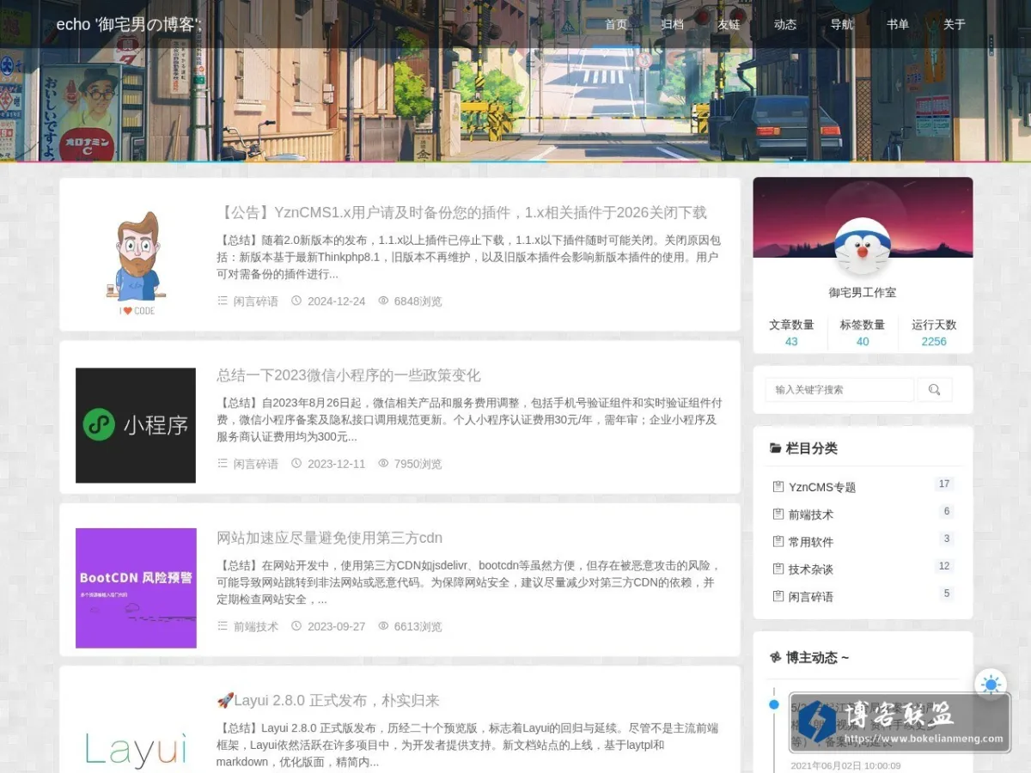
Task: Click the date 2024-12-24
Action: point(336,301)
